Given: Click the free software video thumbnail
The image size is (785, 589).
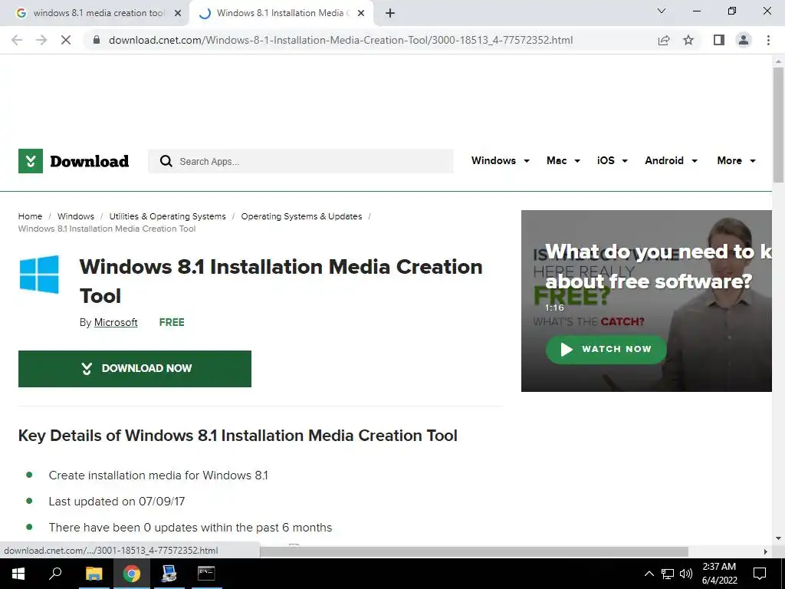Looking at the screenshot, I should pos(646,301).
